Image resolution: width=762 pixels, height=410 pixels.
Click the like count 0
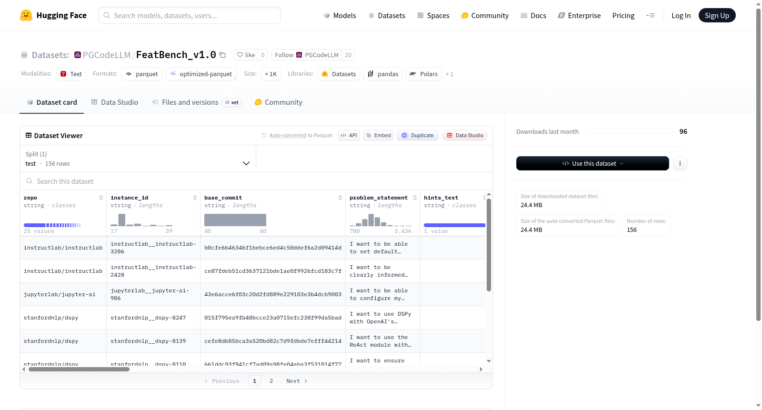tap(263, 55)
